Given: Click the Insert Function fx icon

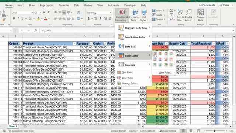Looking at the screenshot, I should click(35, 30).
